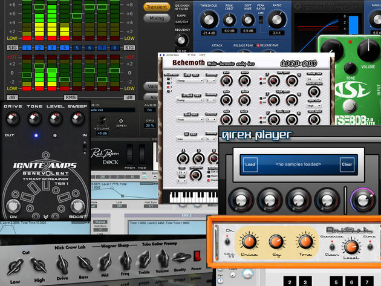
Task: Open hi osc harmony dropdown in Behemoth
Action: point(210,139)
